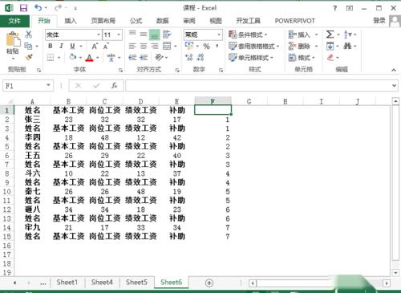This screenshot has width=401, height=293.
Task: Click Find and Select binoculars
Action: pyautogui.click(x=347, y=46)
